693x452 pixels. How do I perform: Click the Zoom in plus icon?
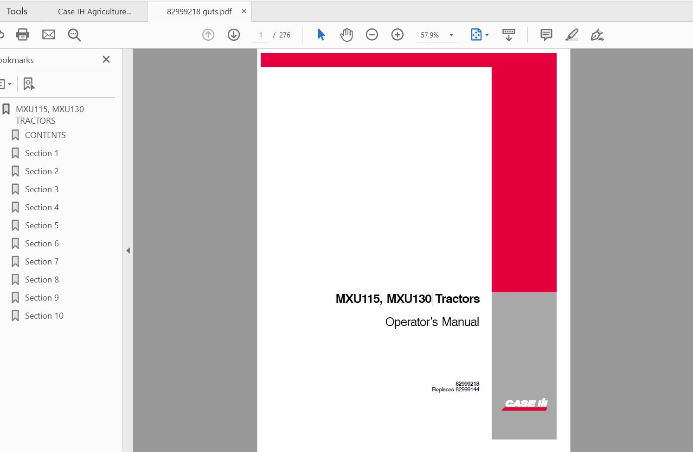pyautogui.click(x=398, y=35)
